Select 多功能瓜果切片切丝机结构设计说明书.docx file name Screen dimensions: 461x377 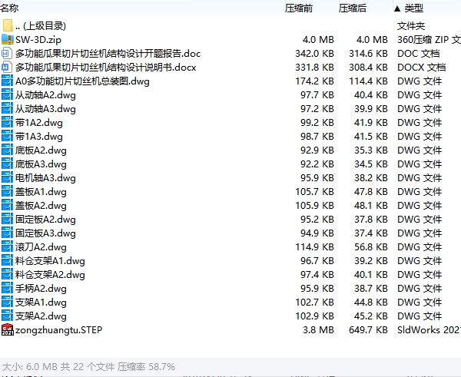(x=105, y=68)
